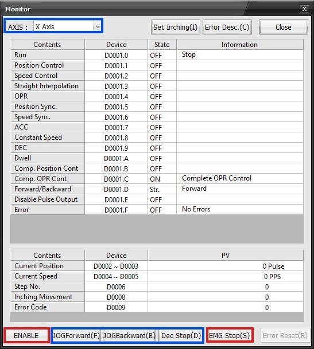The width and height of the screenshot is (314, 349).
Task: Click the Set Inching(I) button
Action: pyautogui.click(x=175, y=27)
